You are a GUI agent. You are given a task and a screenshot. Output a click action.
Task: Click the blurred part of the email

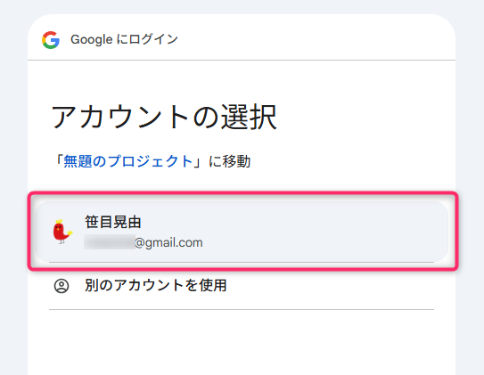click(110, 242)
